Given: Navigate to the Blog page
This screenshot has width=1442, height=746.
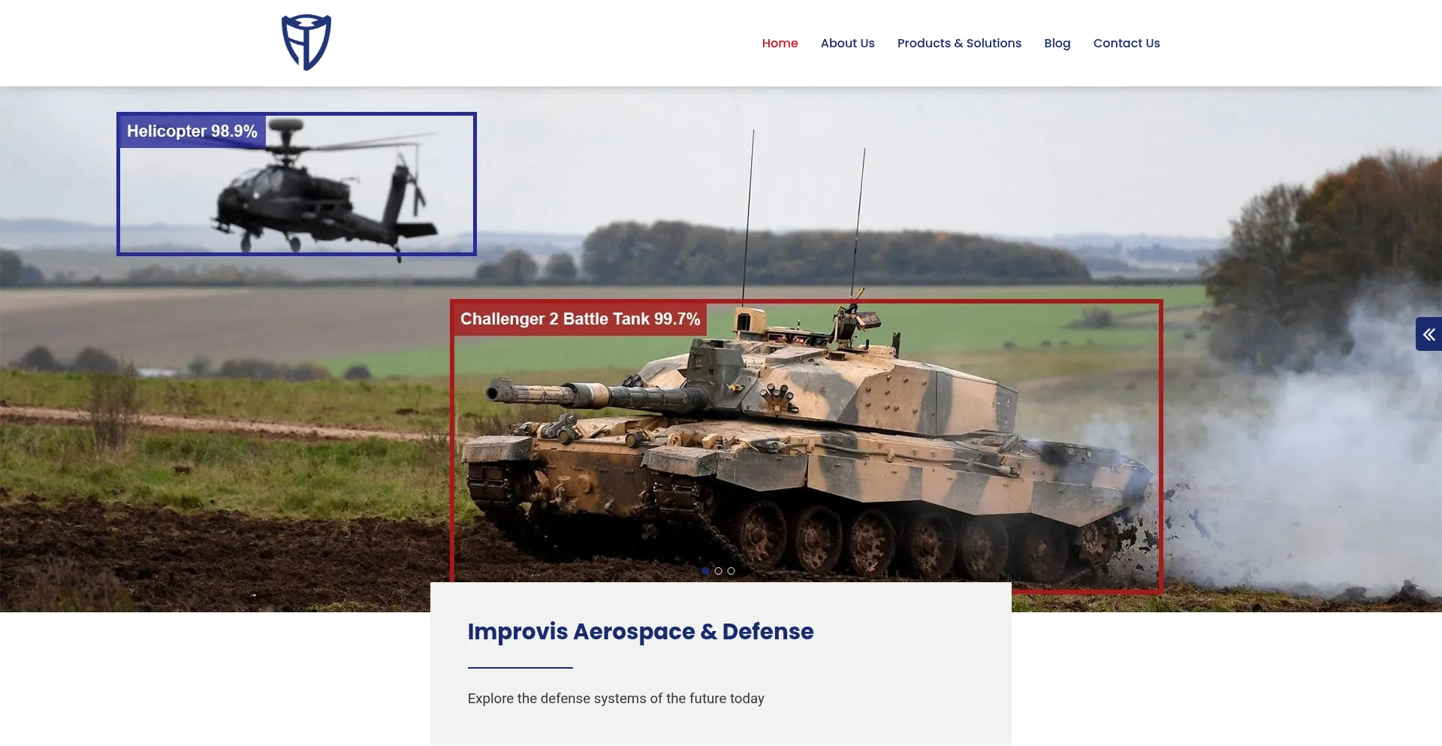Looking at the screenshot, I should pos(1057,44).
